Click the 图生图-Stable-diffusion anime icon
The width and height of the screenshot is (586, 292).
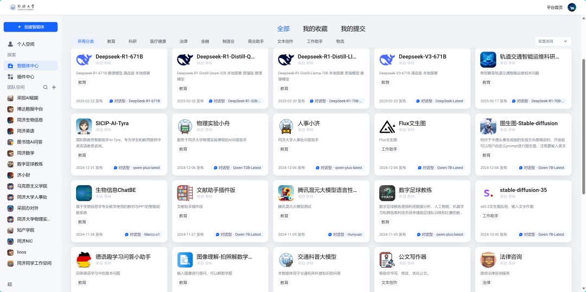pyautogui.click(x=488, y=126)
